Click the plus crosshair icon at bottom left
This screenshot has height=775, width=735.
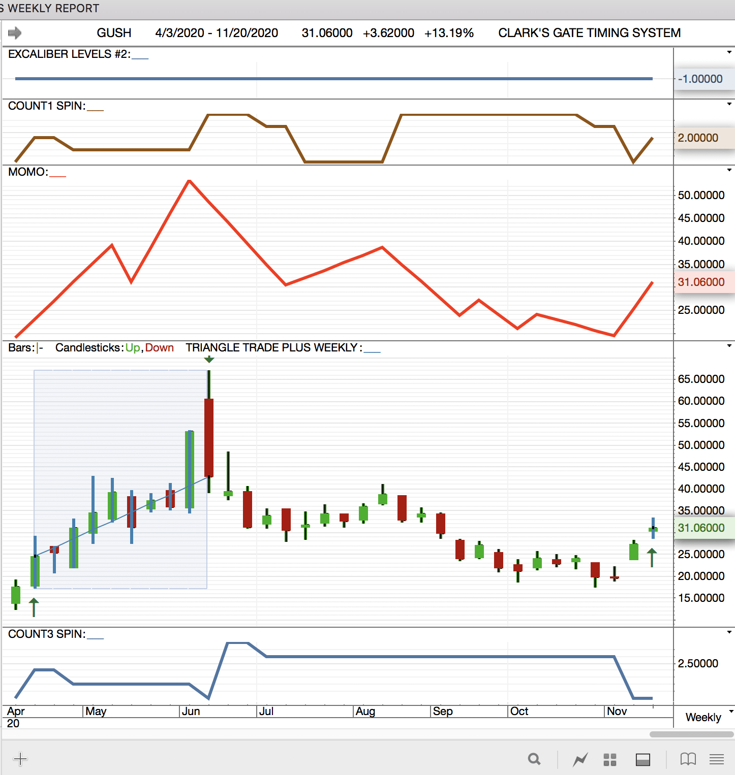click(x=20, y=759)
